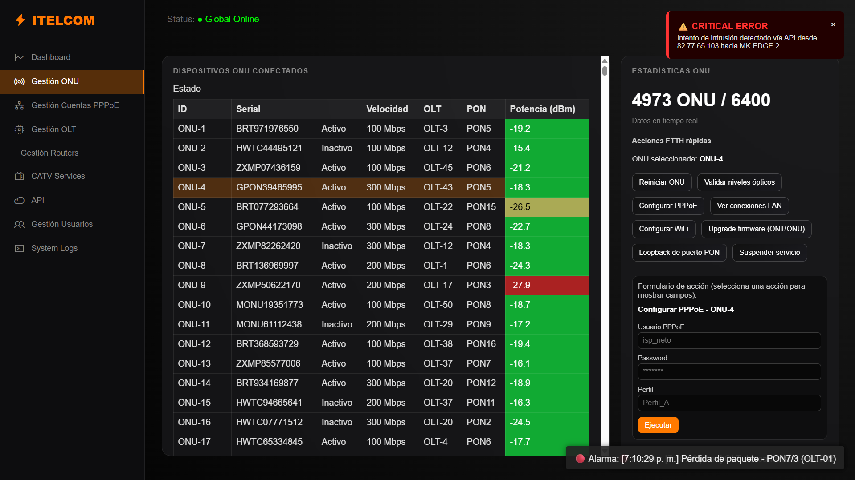The image size is (855, 480).
Task: Click Suspender servicio button
Action: [769, 252]
